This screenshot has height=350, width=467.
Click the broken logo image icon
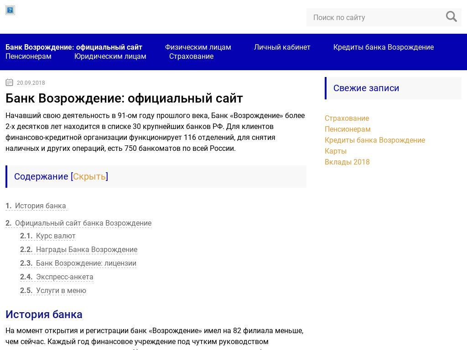click(x=10, y=10)
